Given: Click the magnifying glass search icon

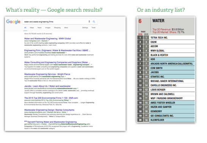Looking at the screenshot, I should point(94,22).
